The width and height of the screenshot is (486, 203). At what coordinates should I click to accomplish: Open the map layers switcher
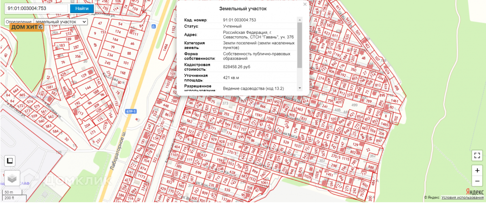click(12, 178)
